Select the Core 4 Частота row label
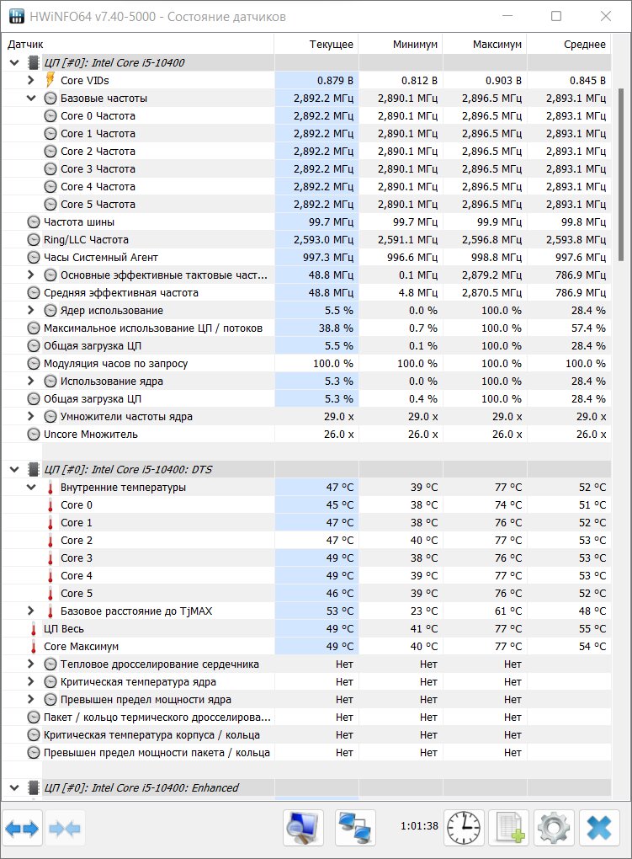The image size is (632, 859). [x=98, y=187]
